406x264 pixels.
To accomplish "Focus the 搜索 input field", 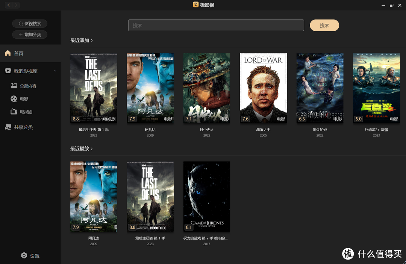I will tap(216, 25).
